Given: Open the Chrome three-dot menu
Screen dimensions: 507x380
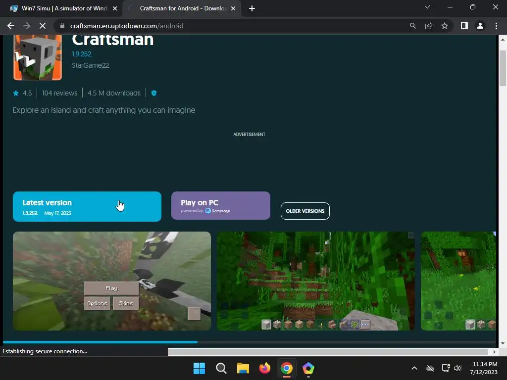Looking at the screenshot, I should click(x=496, y=26).
